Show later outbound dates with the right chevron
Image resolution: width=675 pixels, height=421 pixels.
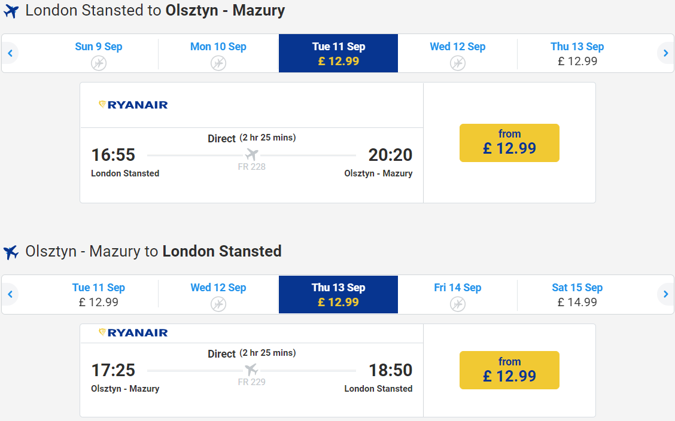click(665, 53)
